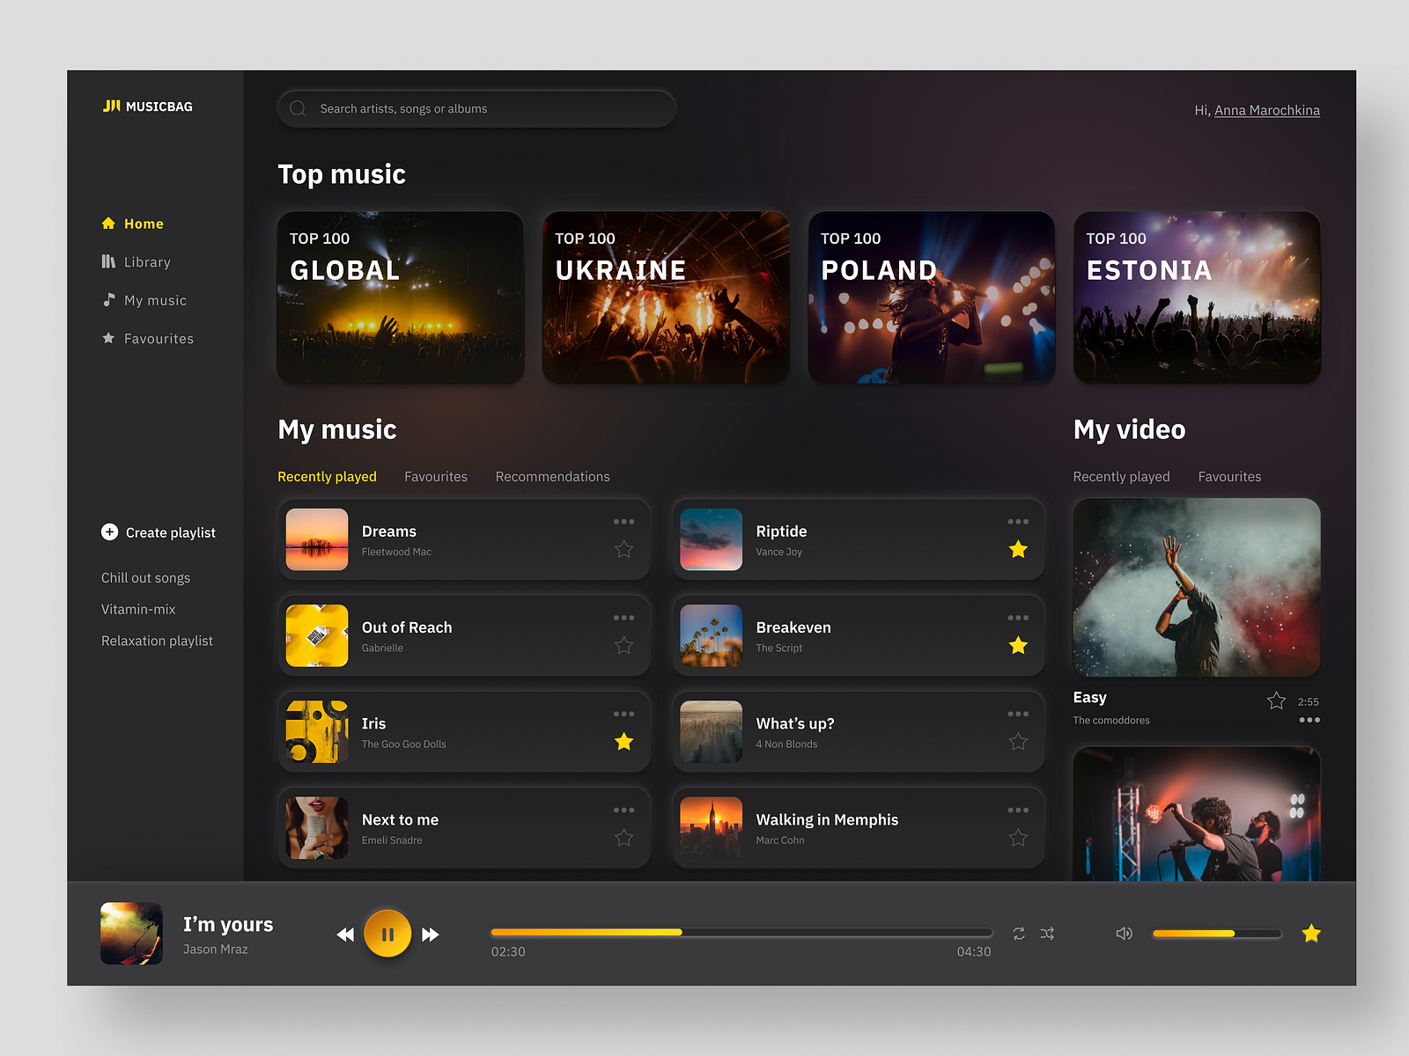Enable shuffle playback mode
Viewport: 1409px width, 1056px height.
1048,933
